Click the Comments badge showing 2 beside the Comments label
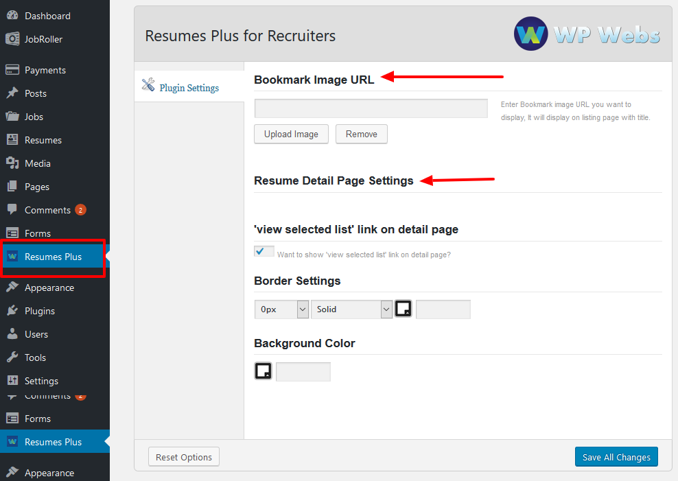 (x=80, y=210)
